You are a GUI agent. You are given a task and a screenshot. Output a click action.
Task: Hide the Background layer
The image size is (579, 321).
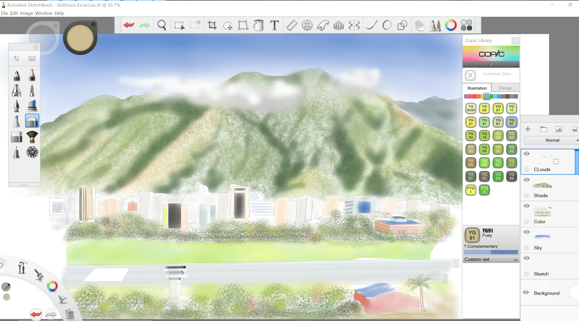(526, 292)
